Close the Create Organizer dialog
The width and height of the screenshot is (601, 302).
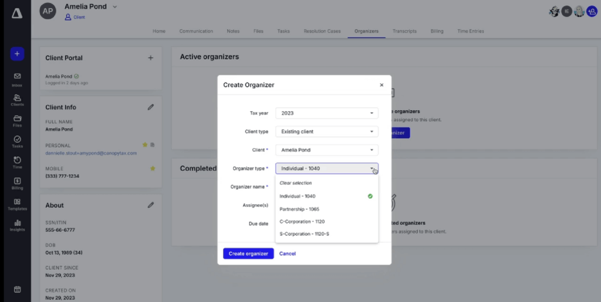(381, 85)
